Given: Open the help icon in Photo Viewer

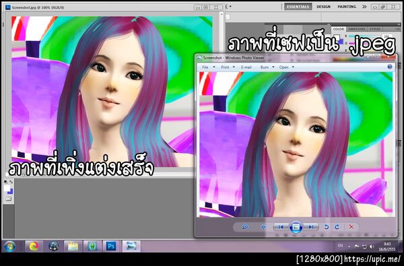Looking at the screenshot, I should pos(390,67).
